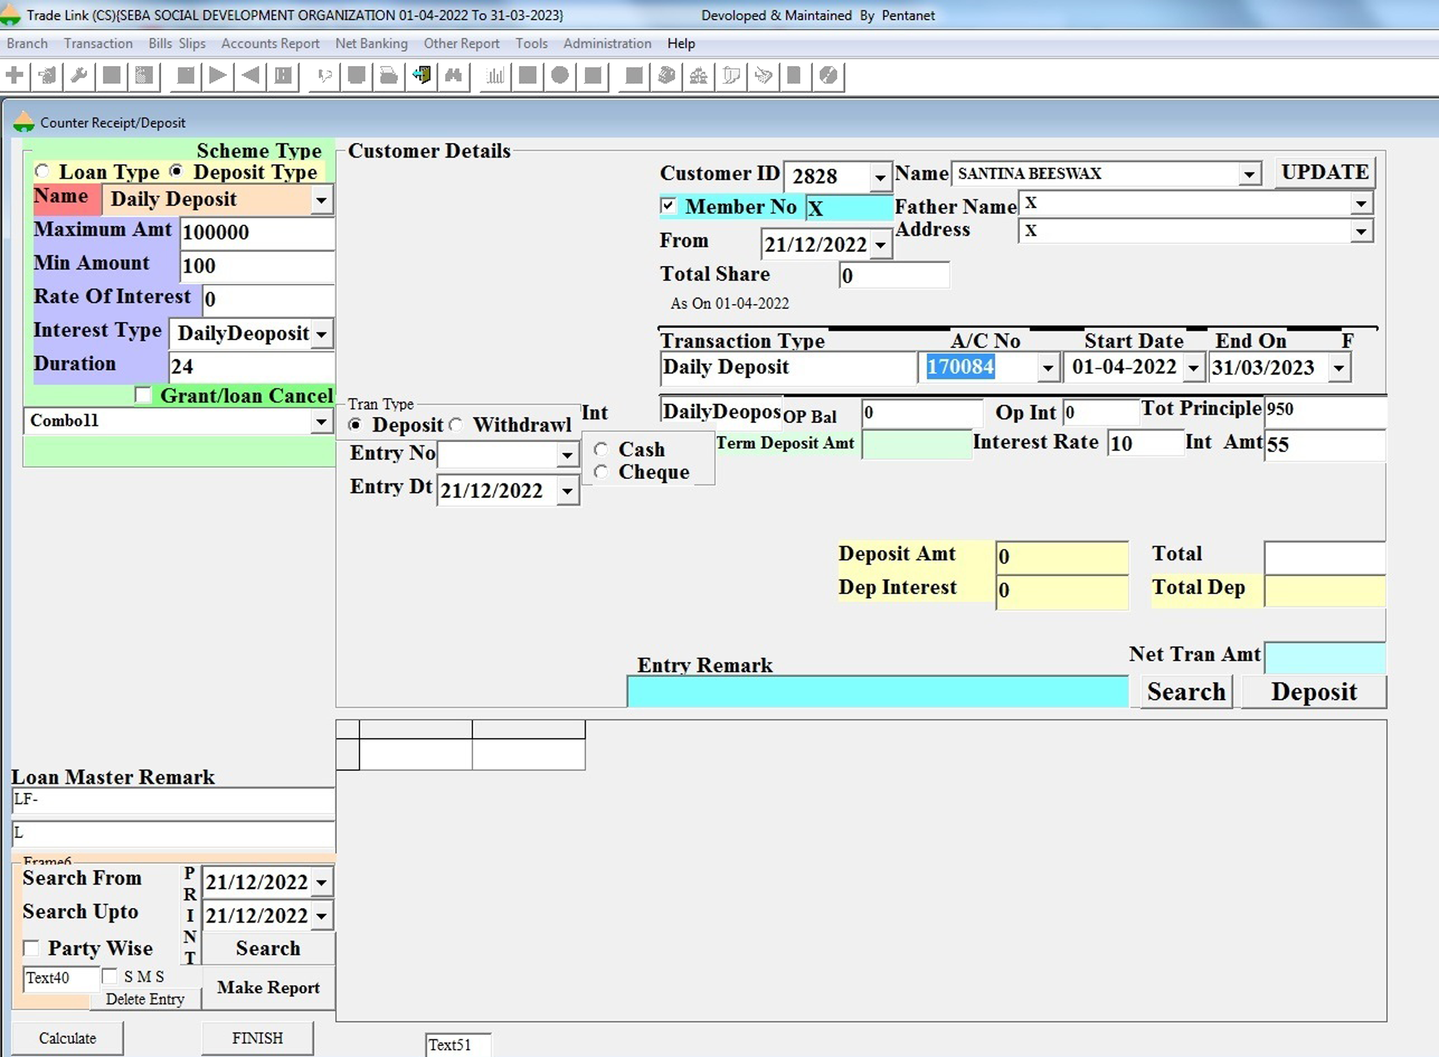
Task: Click the Make Report button
Action: 268,987
